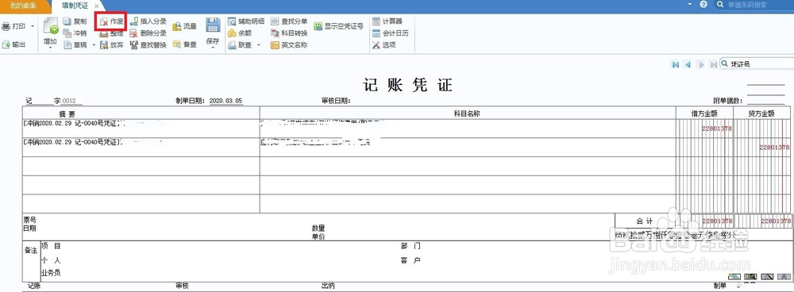This screenshot has width=794, height=292.
Task: Open the dropdown arrow under 增加
Action: 50,48
